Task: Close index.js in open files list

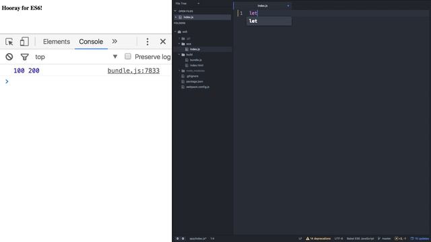Action: coord(176,17)
